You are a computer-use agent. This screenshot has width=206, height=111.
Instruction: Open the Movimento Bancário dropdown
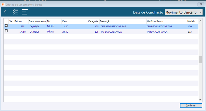pos(184,12)
